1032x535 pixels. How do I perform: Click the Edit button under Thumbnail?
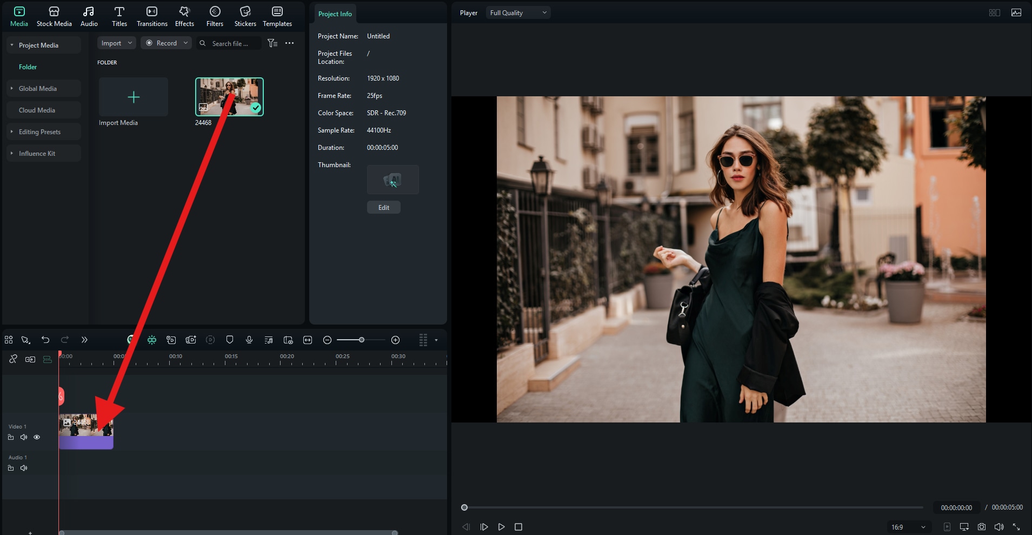click(x=384, y=207)
